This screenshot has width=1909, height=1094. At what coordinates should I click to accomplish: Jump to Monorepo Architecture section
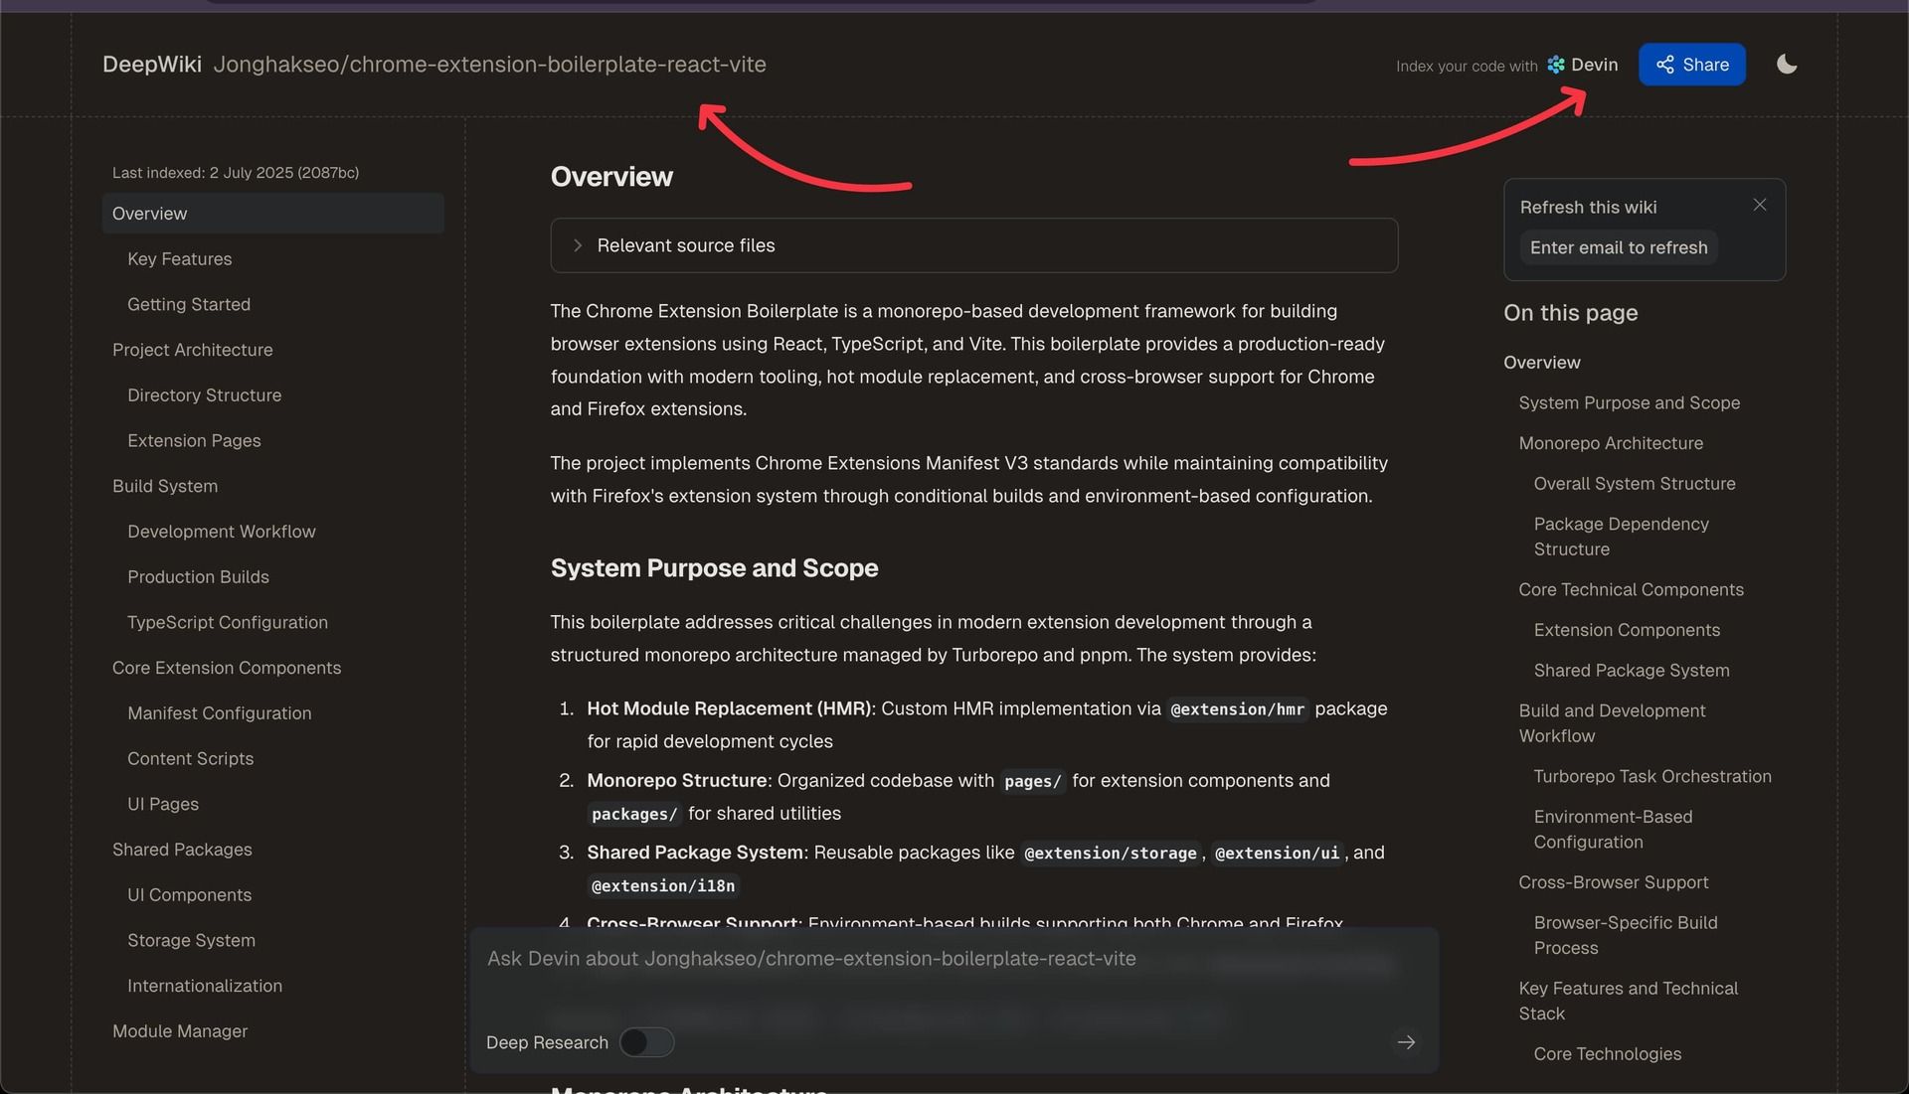coord(1610,443)
